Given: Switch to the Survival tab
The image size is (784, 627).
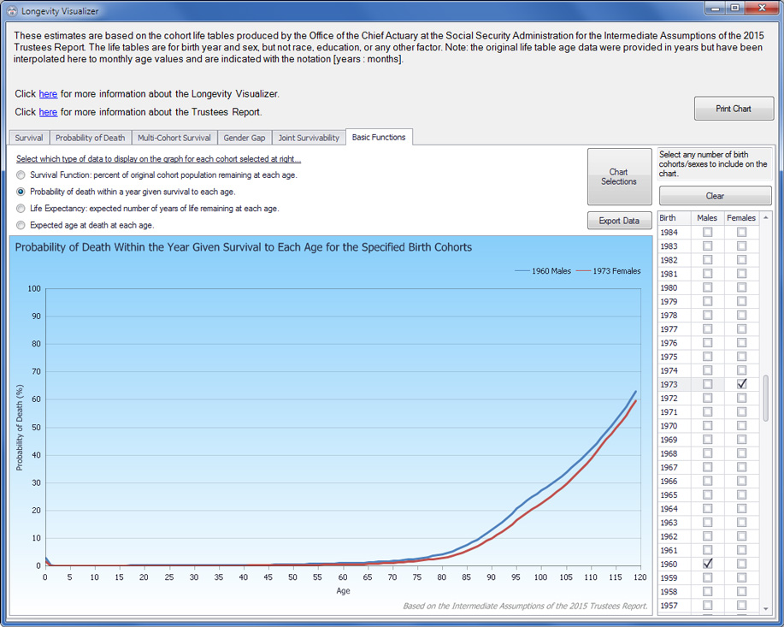Looking at the screenshot, I should click(29, 138).
